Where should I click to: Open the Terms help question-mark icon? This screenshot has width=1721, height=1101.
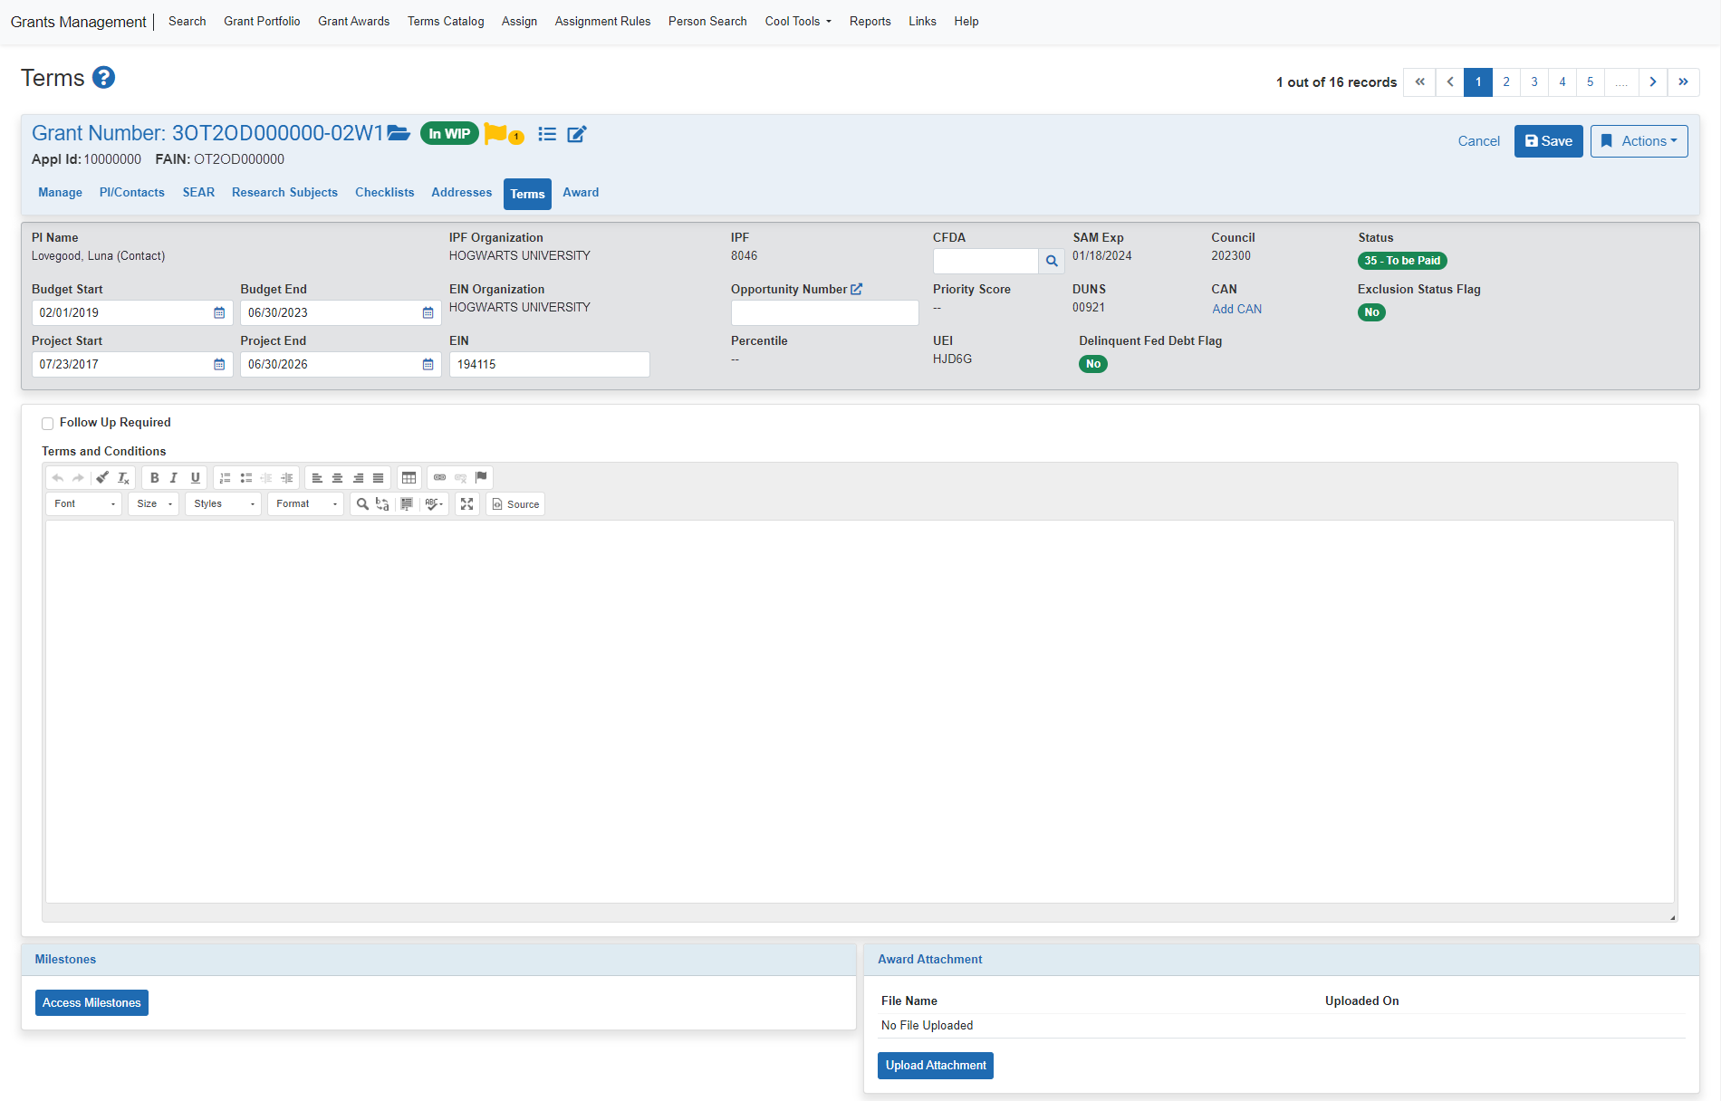(x=104, y=78)
